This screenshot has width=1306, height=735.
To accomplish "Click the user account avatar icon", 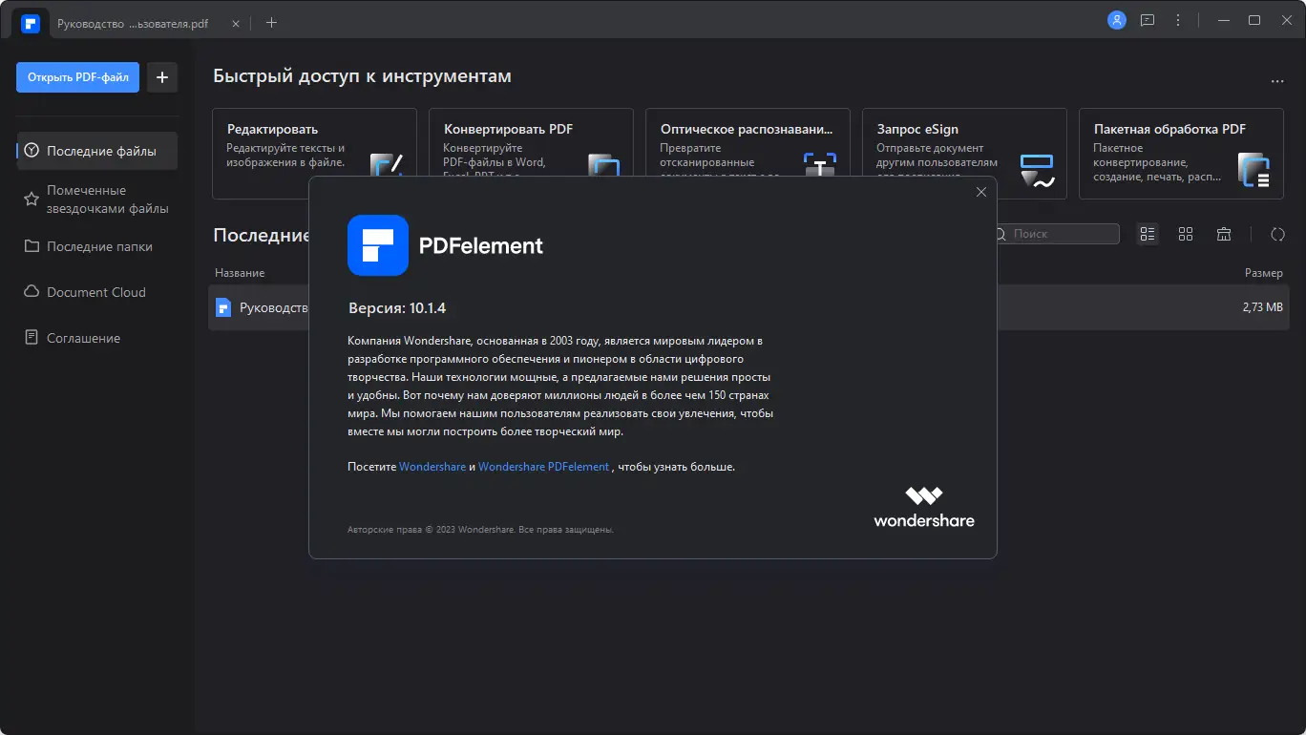I will click(1116, 20).
